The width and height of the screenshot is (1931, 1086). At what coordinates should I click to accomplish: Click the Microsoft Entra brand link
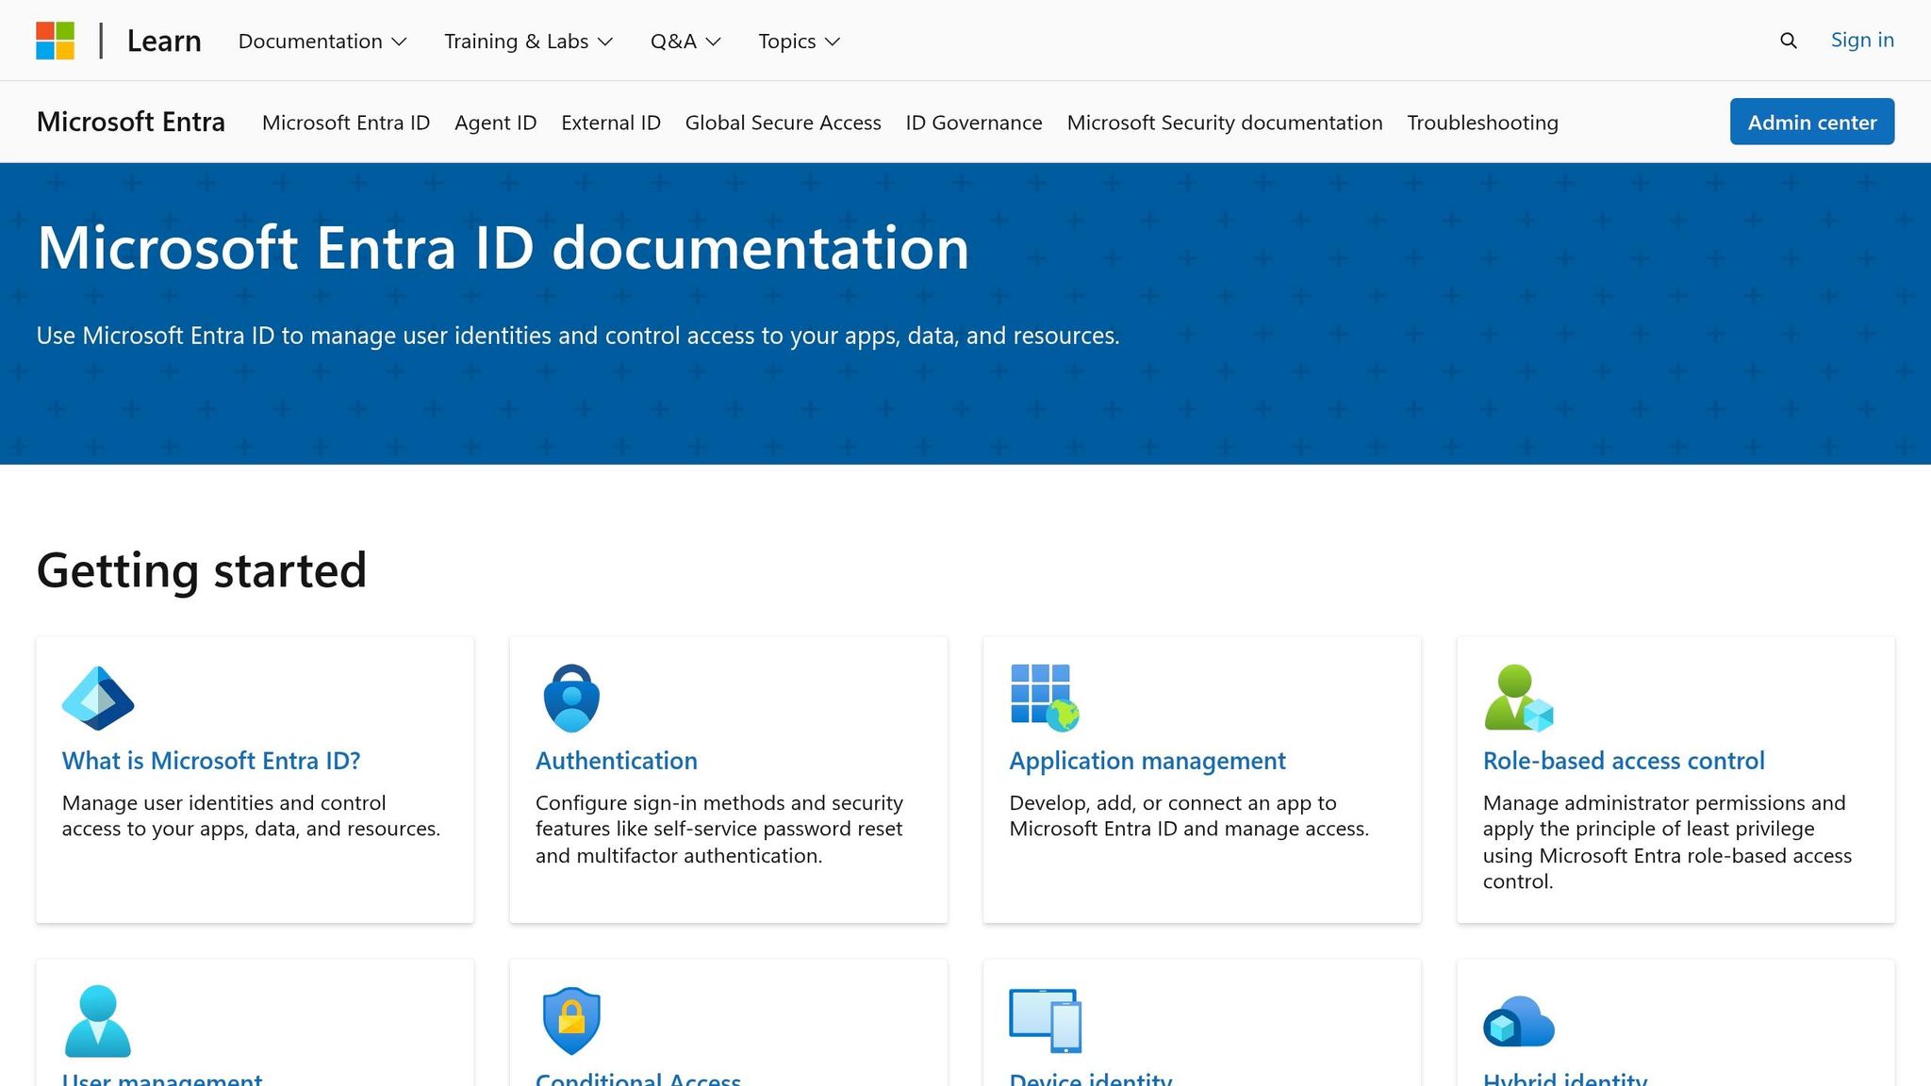click(x=131, y=122)
